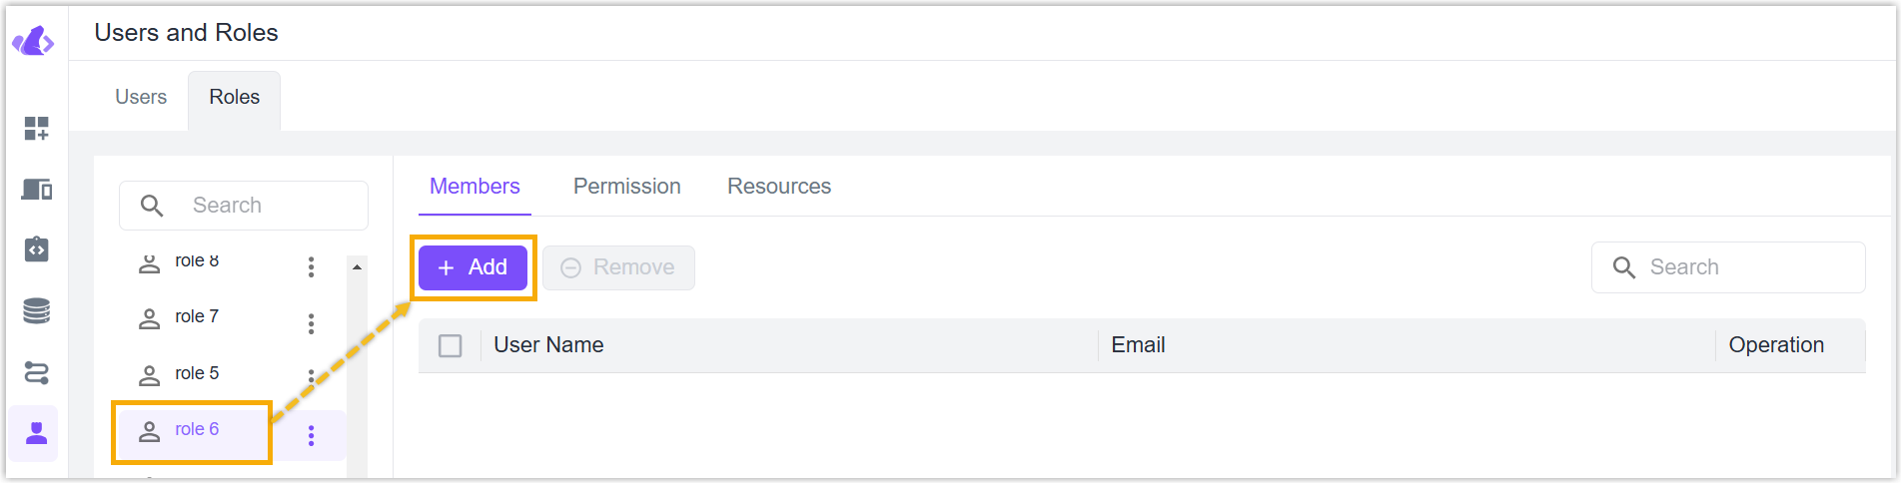Open the devices icon in sidebar
The height and width of the screenshot is (484, 1902).
(x=37, y=189)
